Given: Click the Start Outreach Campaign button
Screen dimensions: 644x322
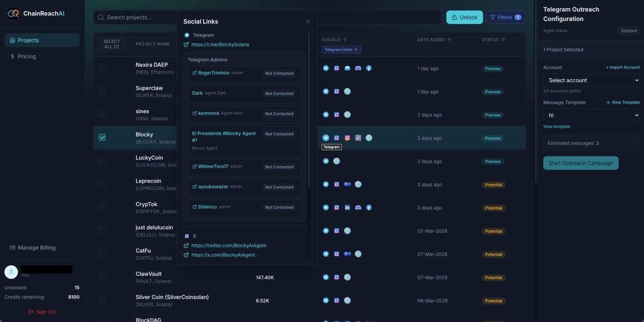Looking at the screenshot, I should coord(581,163).
